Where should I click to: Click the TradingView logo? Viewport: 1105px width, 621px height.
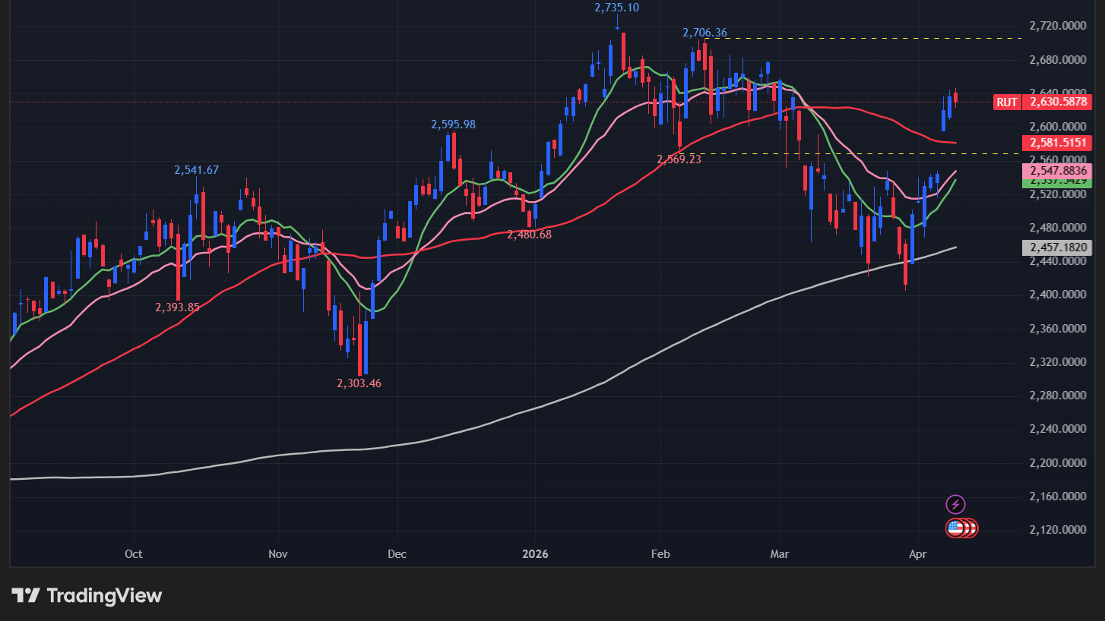(x=87, y=596)
